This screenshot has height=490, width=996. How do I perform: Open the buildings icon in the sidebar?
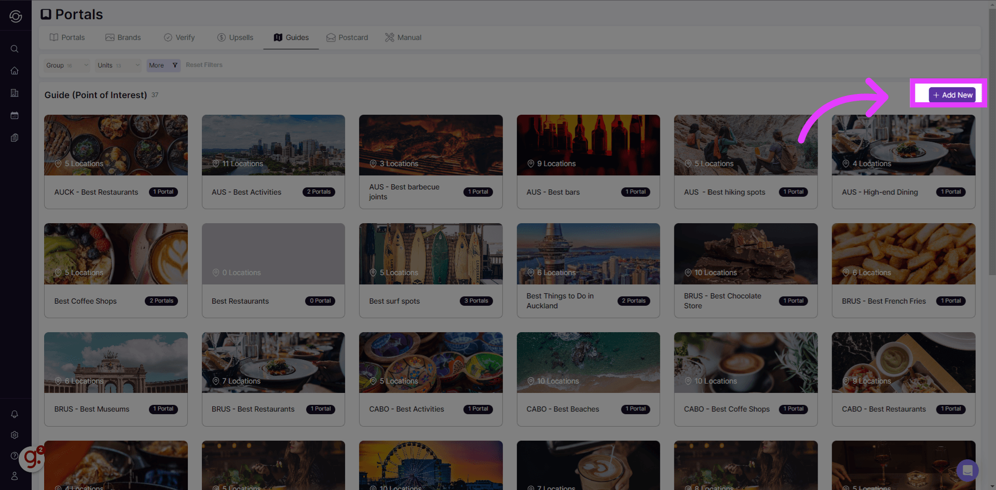coord(15,93)
